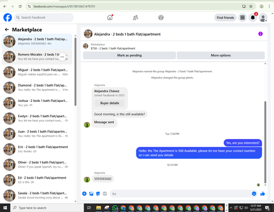274x212 pixels.
Task: Select the Eric conversation
Action: pyautogui.click(x=37, y=149)
